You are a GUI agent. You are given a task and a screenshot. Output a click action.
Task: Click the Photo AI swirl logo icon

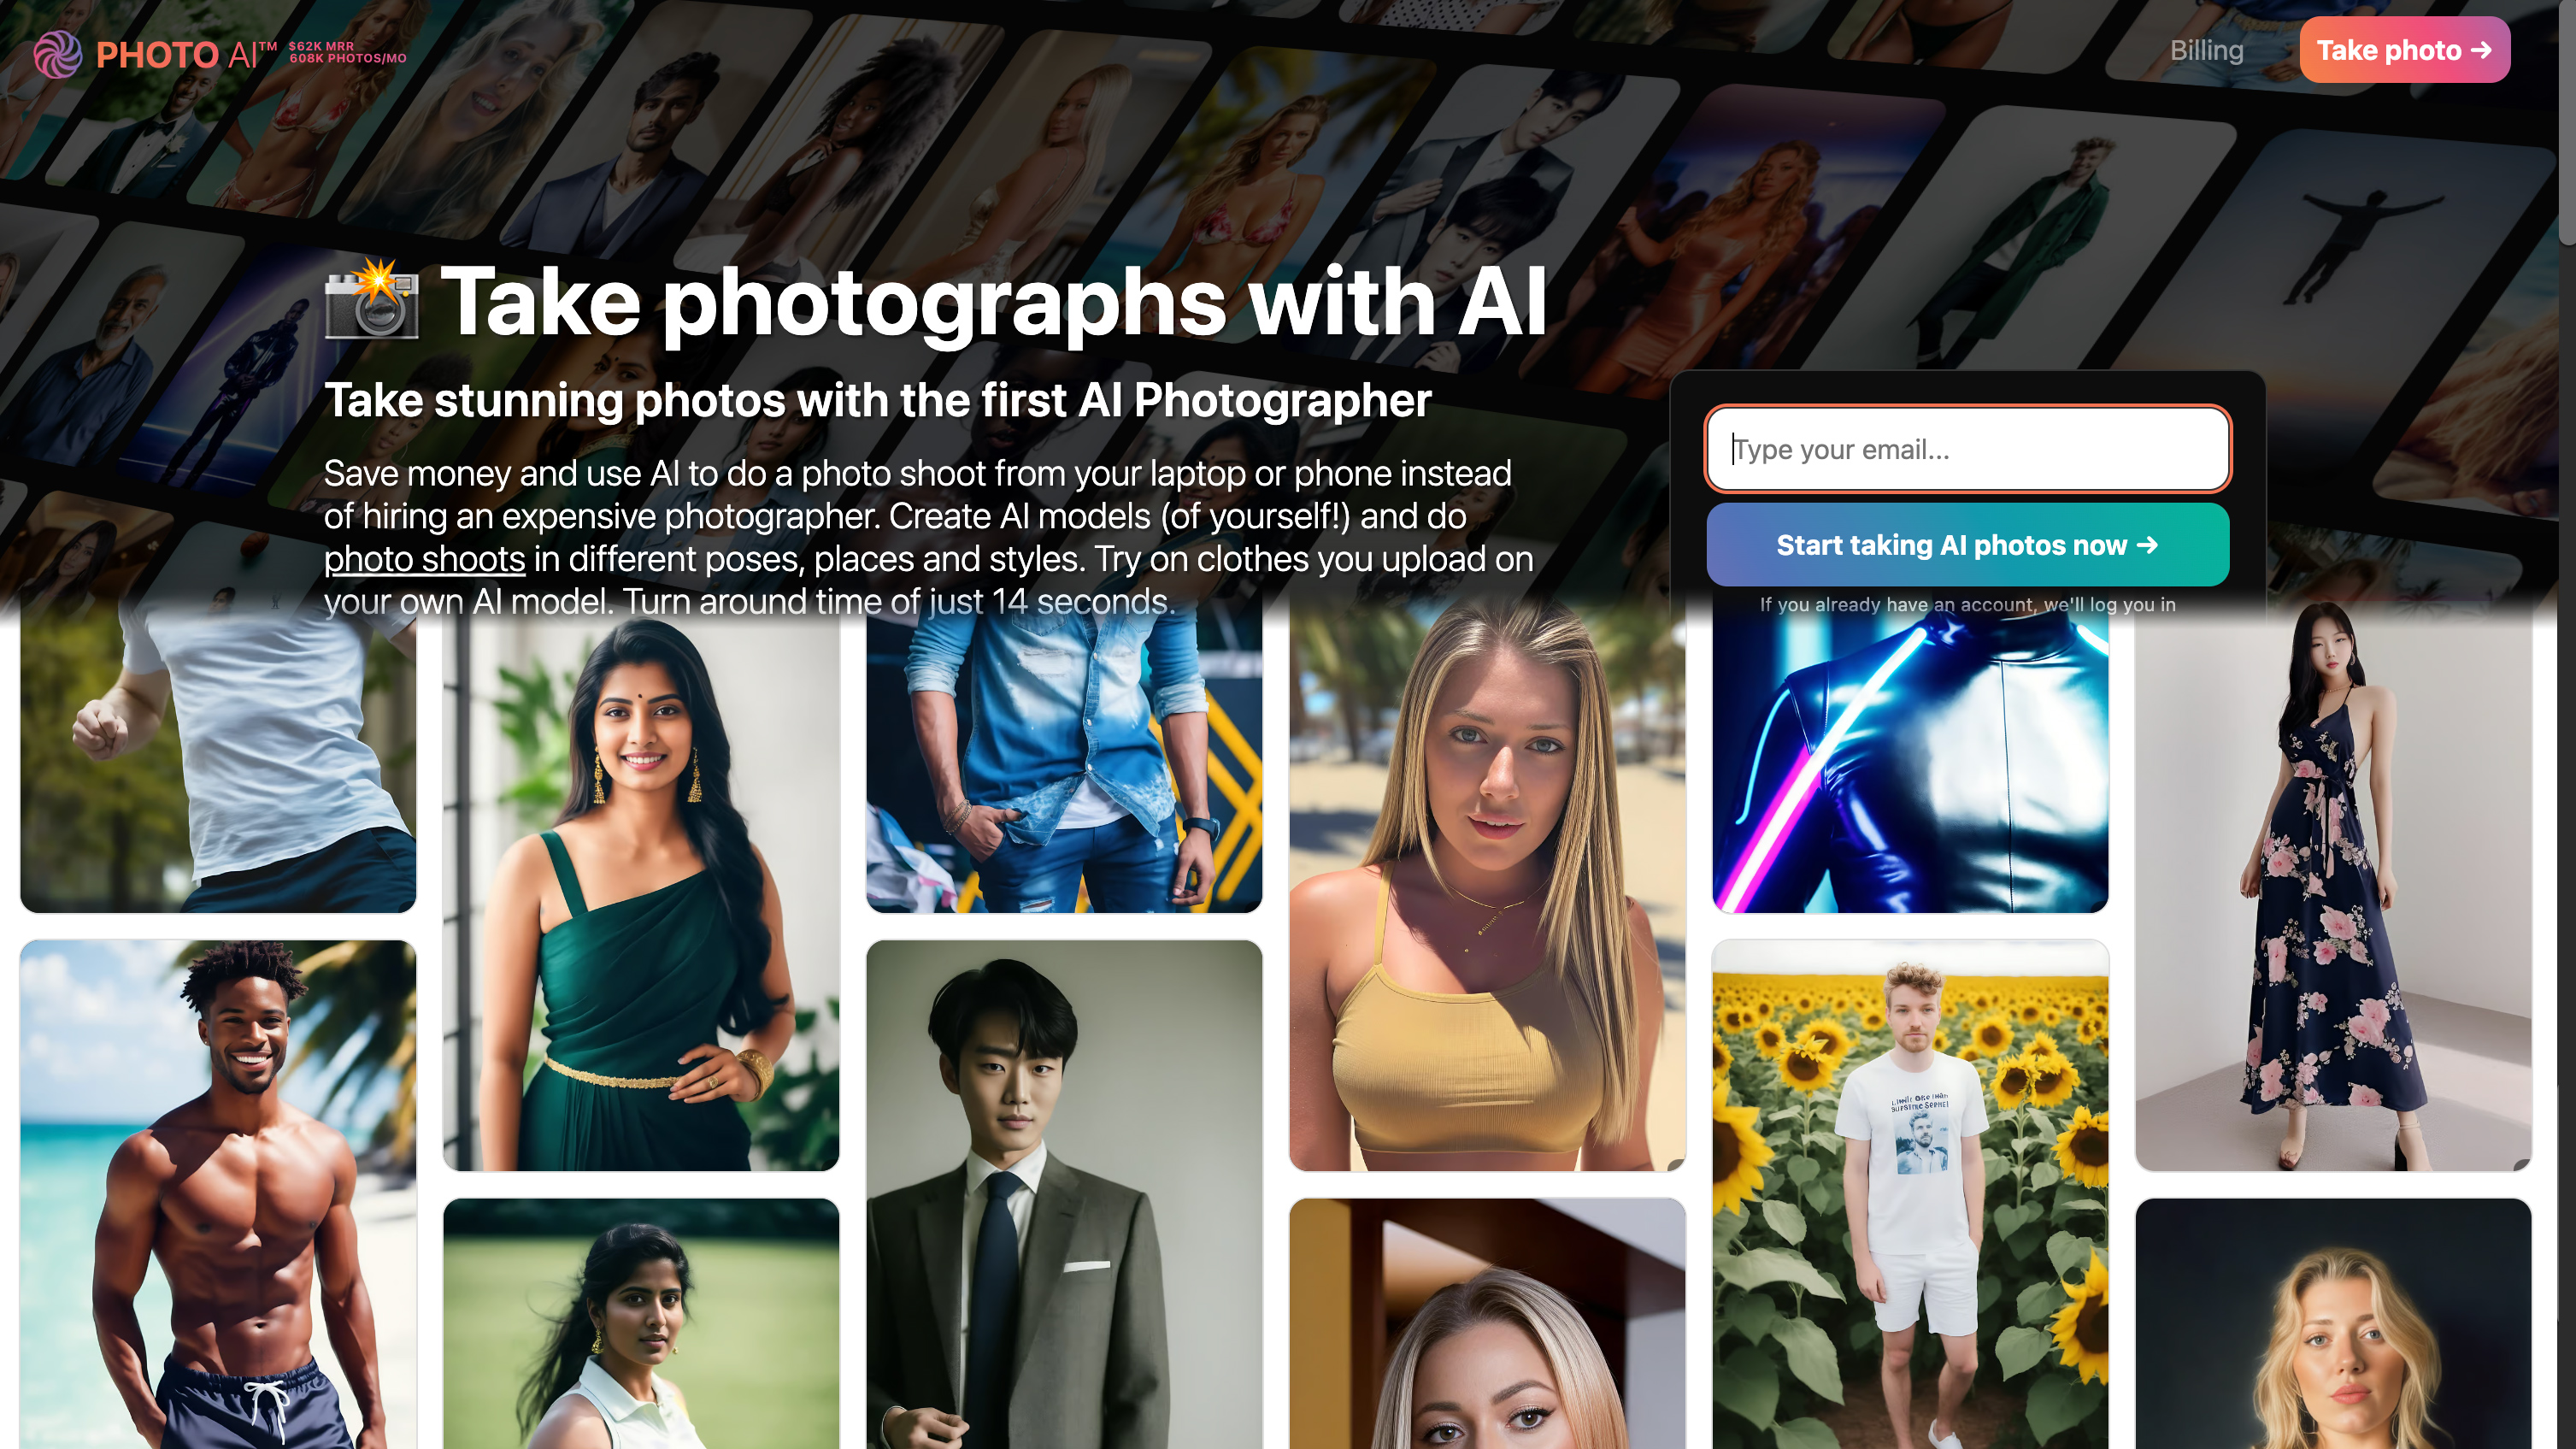58,54
